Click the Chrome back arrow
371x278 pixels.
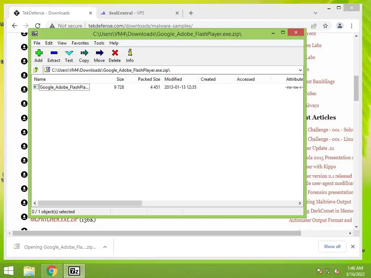[x=14, y=26]
